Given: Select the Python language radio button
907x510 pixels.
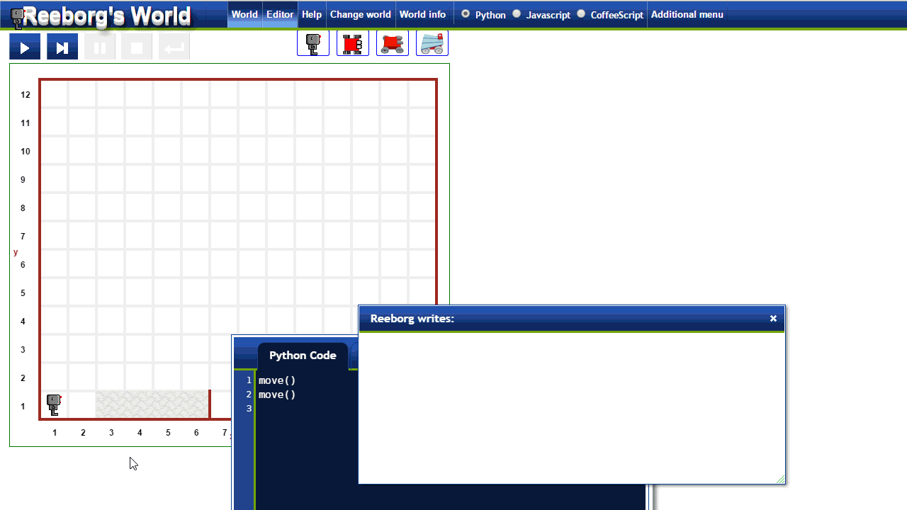Looking at the screenshot, I should [466, 13].
